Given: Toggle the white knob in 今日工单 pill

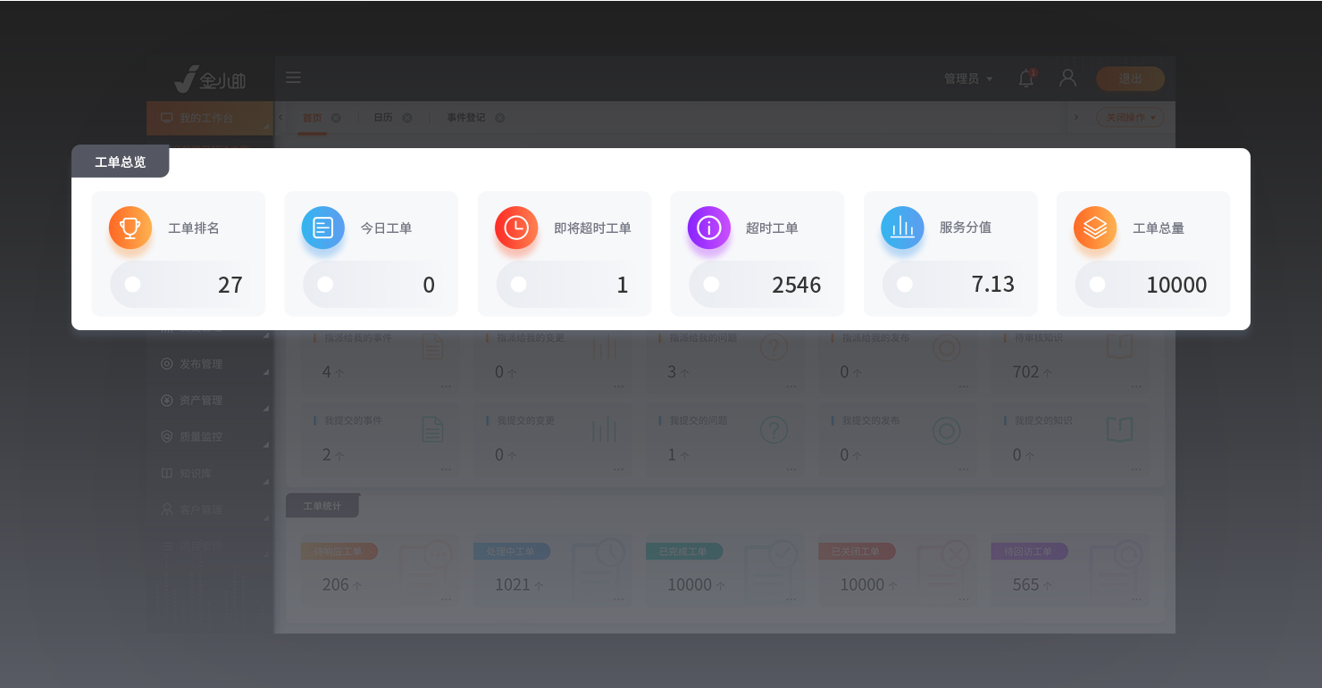Looking at the screenshot, I should click(x=325, y=285).
